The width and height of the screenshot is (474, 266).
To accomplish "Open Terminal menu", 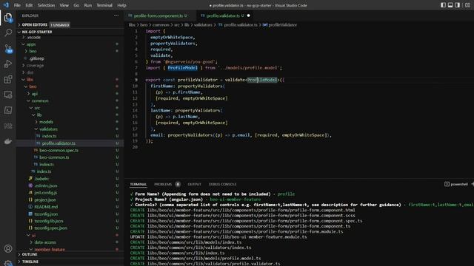I will (x=104, y=5).
